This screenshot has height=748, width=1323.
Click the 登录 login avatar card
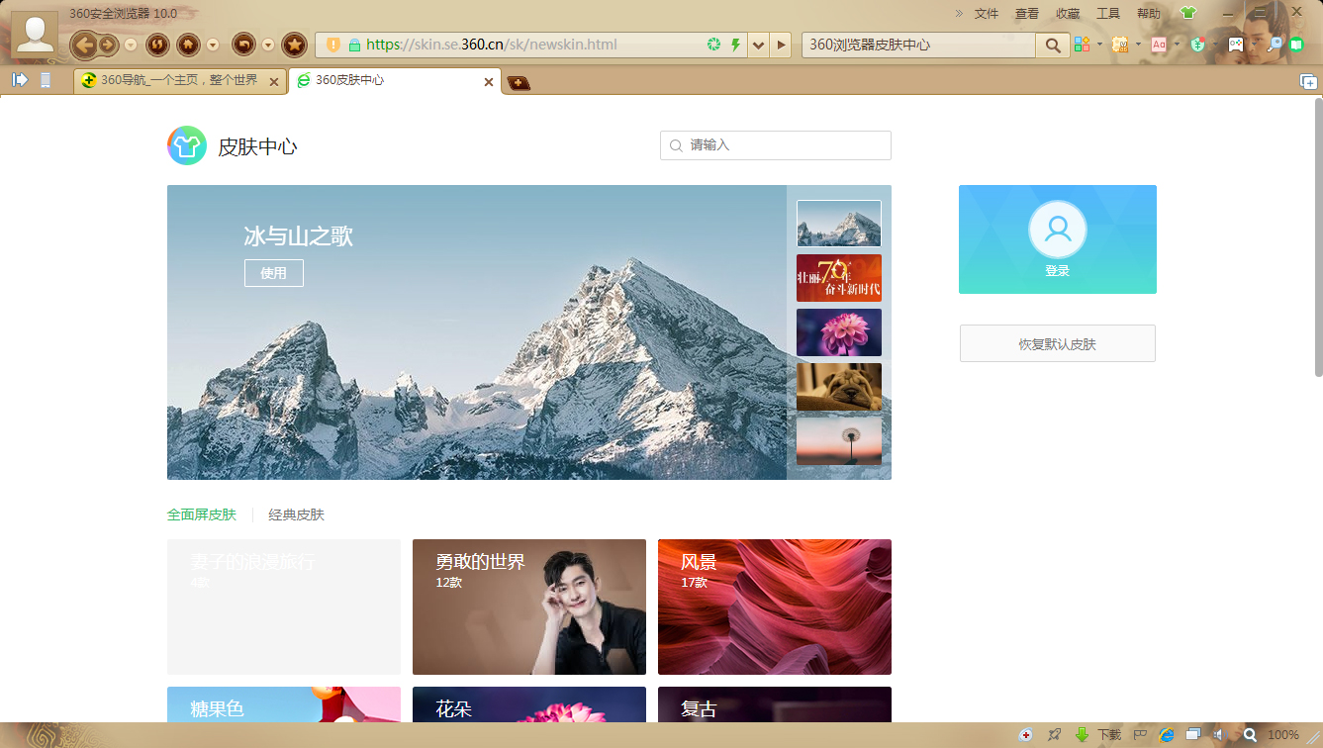click(1058, 239)
